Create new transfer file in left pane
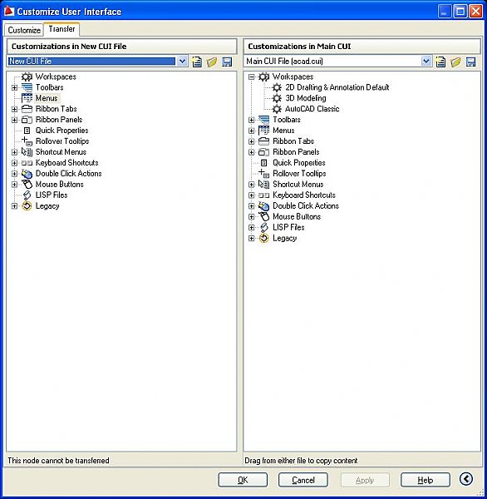This screenshot has height=499, width=487. click(197, 62)
